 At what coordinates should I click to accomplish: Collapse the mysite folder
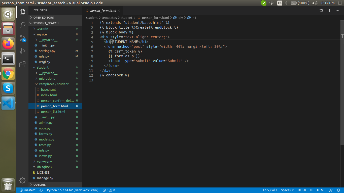pyautogui.click(x=55, y=34)
